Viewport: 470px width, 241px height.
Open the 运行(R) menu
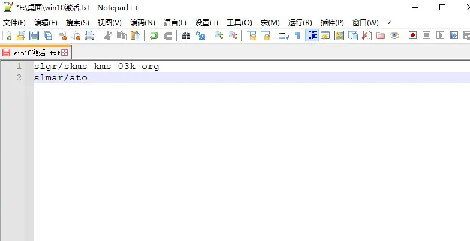point(300,23)
